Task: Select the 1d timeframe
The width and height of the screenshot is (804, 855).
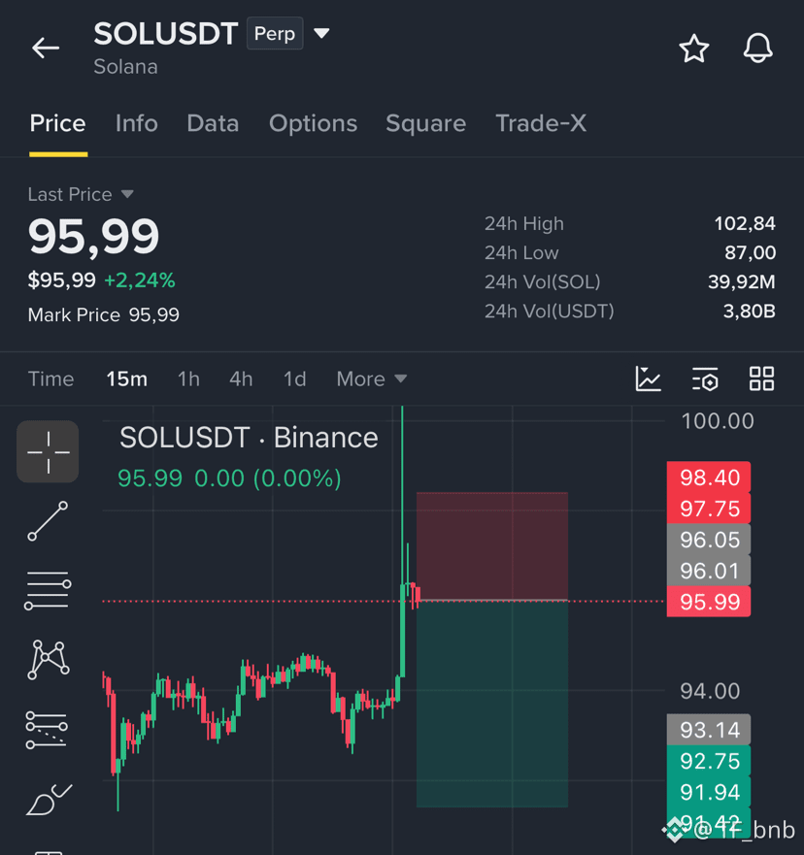Action: [295, 378]
